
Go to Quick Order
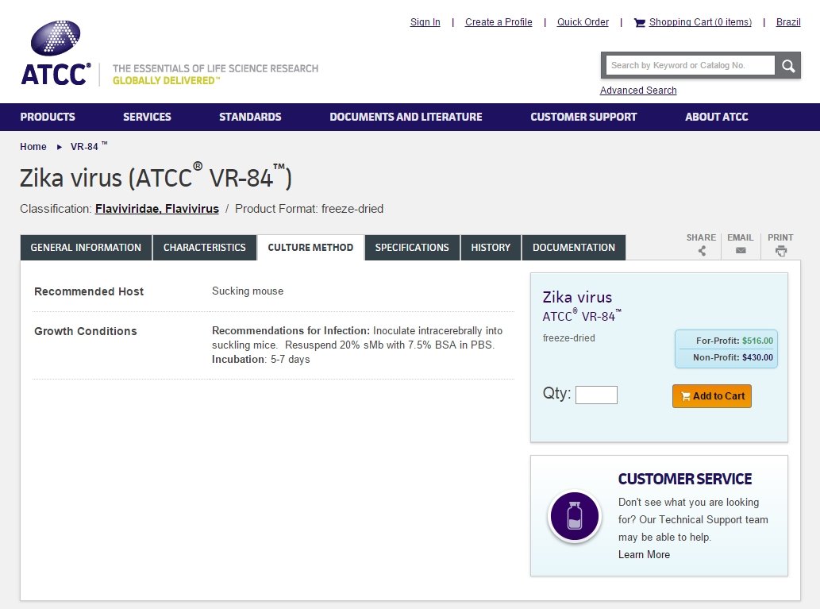(583, 22)
